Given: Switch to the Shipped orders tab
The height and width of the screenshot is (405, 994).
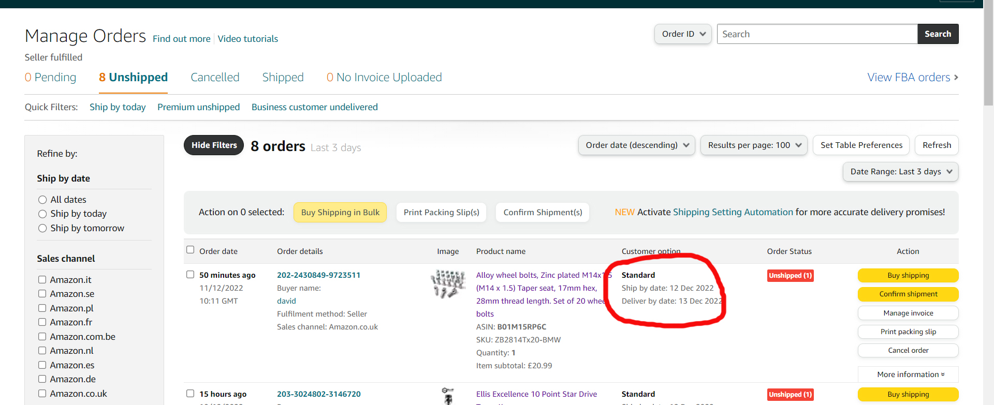Looking at the screenshot, I should (x=283, y=78).
